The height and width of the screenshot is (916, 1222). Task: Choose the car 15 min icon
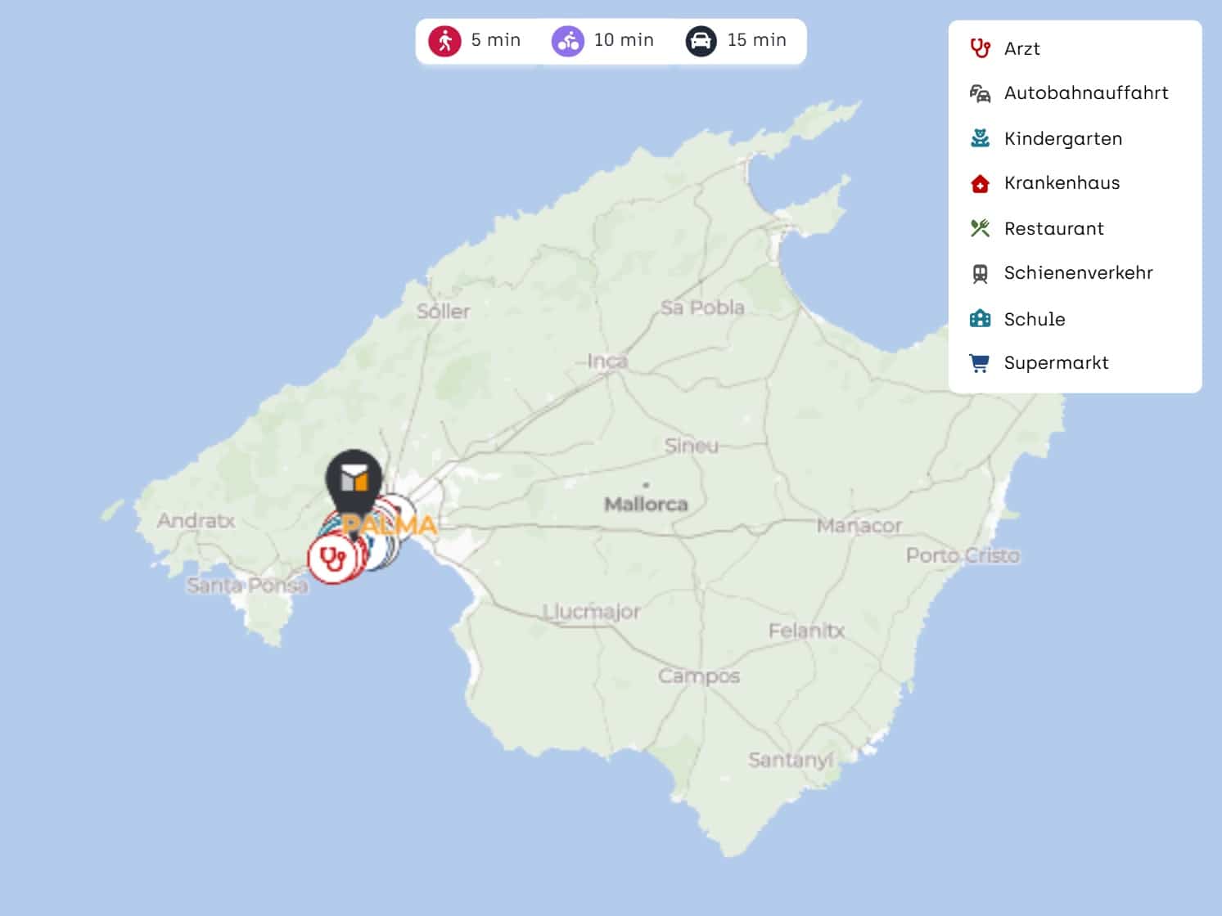point(701,40)
